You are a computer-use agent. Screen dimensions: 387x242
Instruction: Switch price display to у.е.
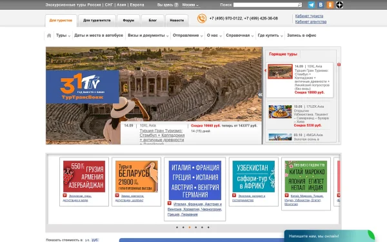pyautogui.click(x=87, y=240)
